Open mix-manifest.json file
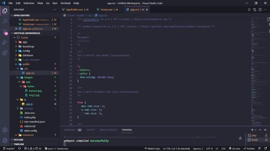This screenshot has width=270, height=151. [x=35, y=122]
